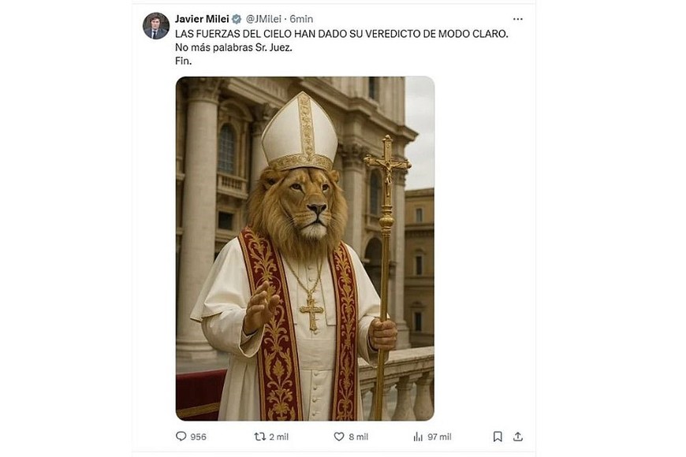This screenshot has width=686, height=457.
Task: Click the "Fin." text line
Action: pos(184,61)
